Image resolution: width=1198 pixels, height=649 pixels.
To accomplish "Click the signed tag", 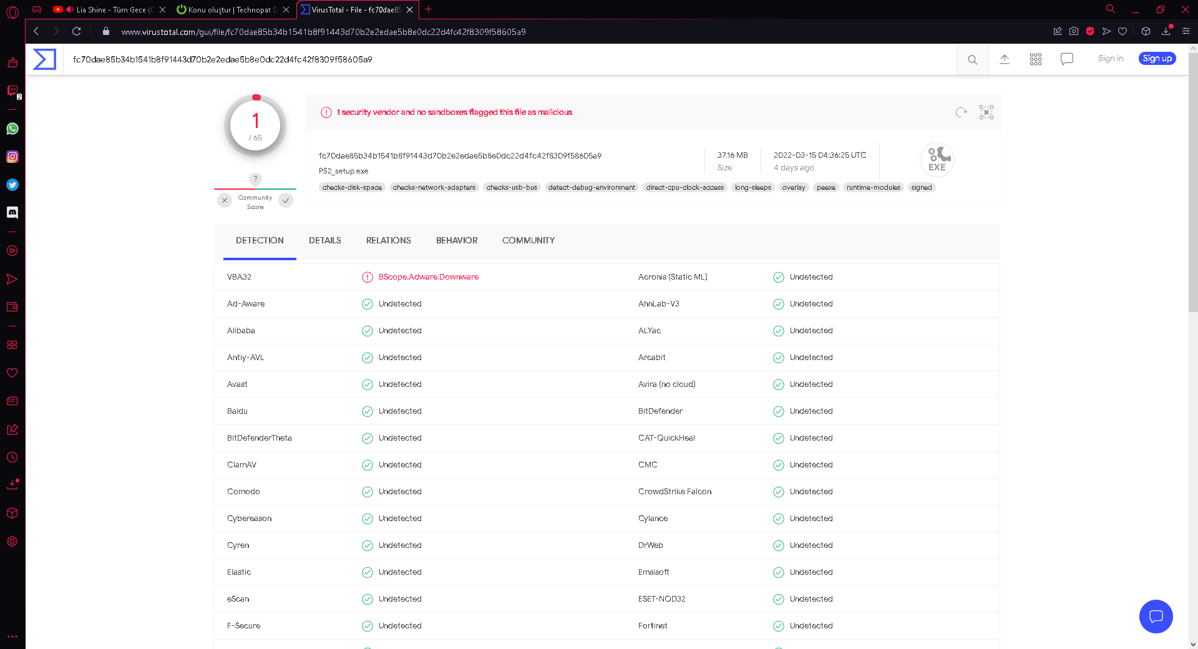I will [922, 187].
